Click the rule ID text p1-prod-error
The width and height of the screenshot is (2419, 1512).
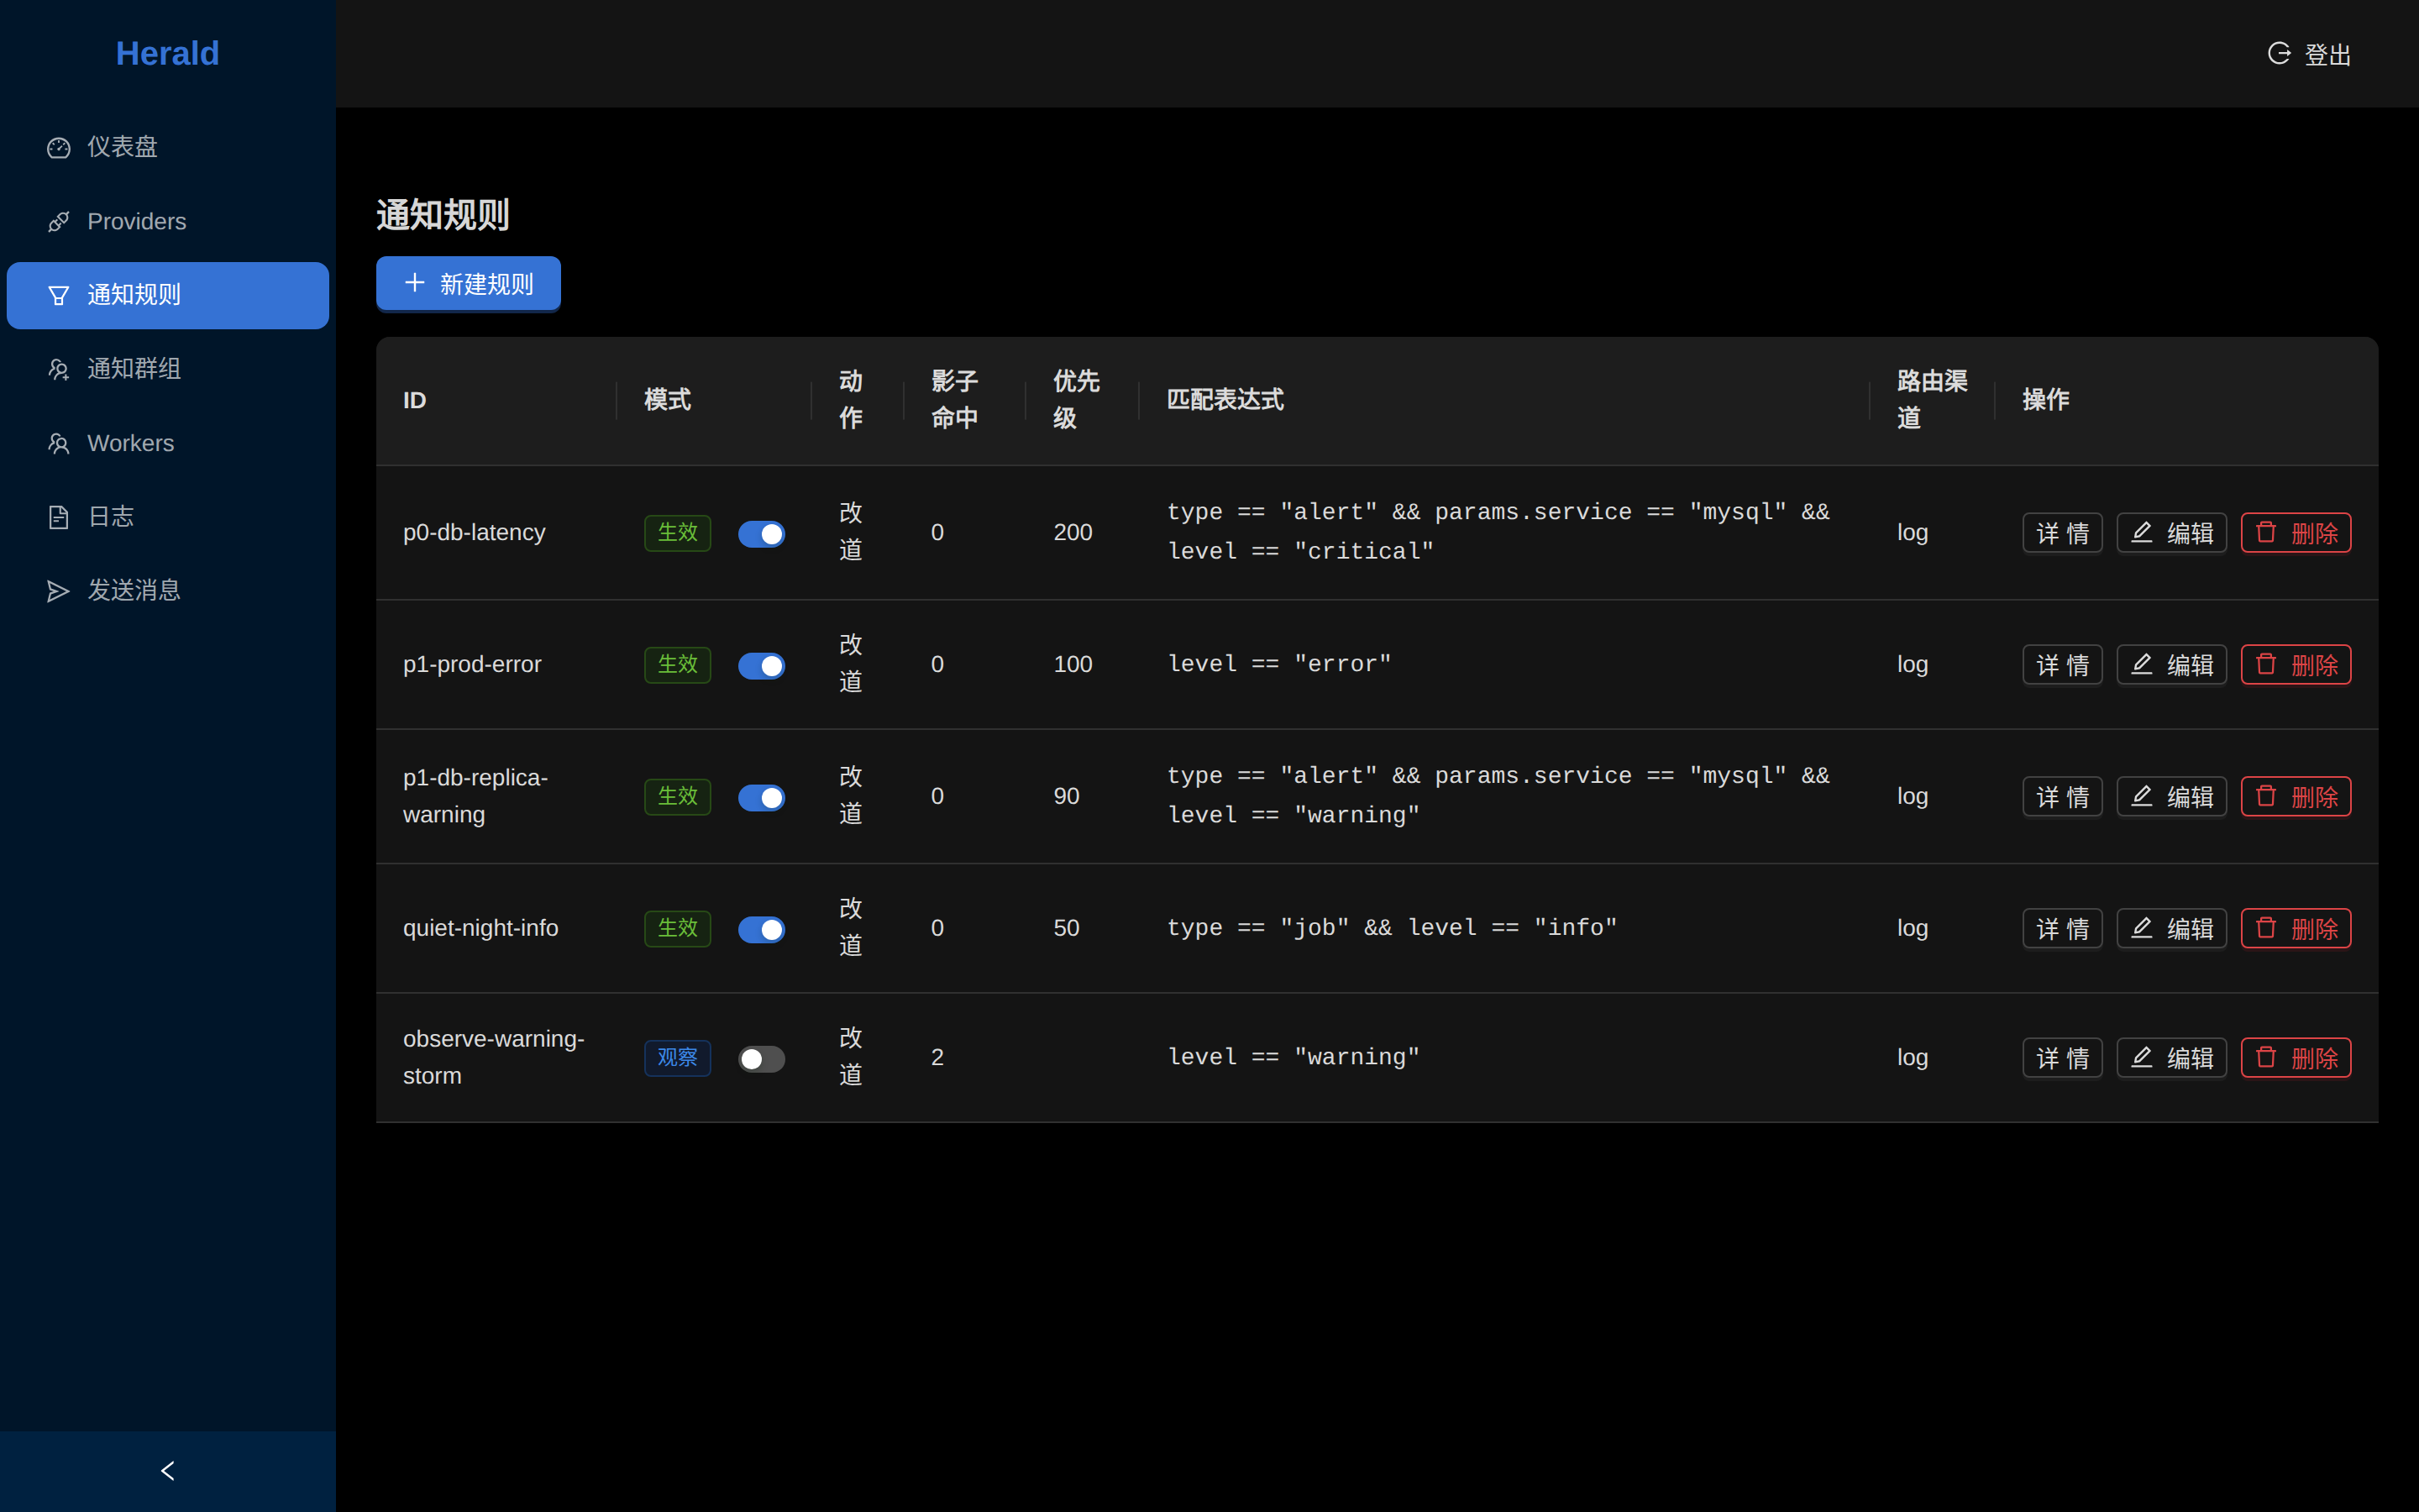tap(472, 665)
